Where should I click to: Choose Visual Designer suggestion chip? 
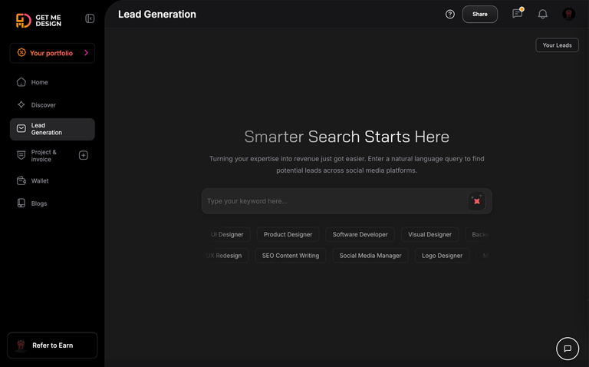pos(429,234)
